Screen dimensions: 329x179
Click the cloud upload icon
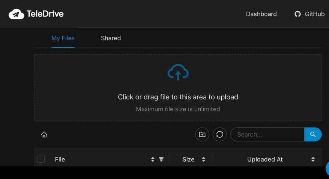[x=178, y=72]
